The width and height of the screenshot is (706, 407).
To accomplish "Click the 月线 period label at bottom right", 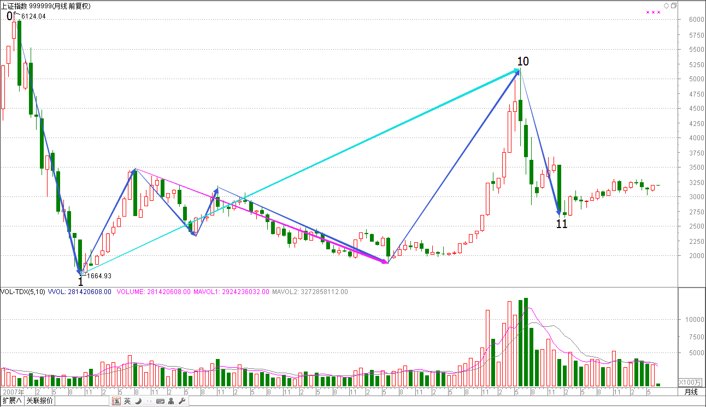I will click(691, 392).
